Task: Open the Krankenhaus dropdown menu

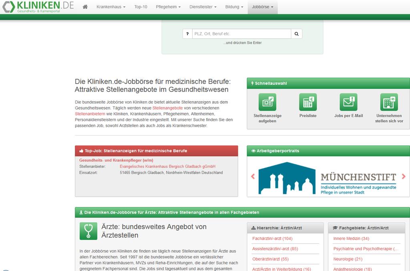Action: tap(111, 7)
